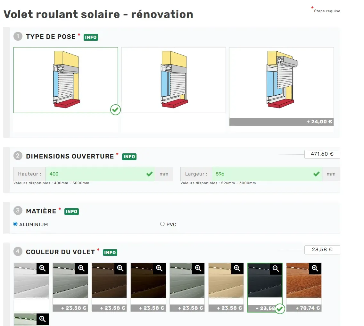Viewport: 364px width, 326px height.
Task: Click the INFO badge next to TYPE DE POSE
Action: 91,37
